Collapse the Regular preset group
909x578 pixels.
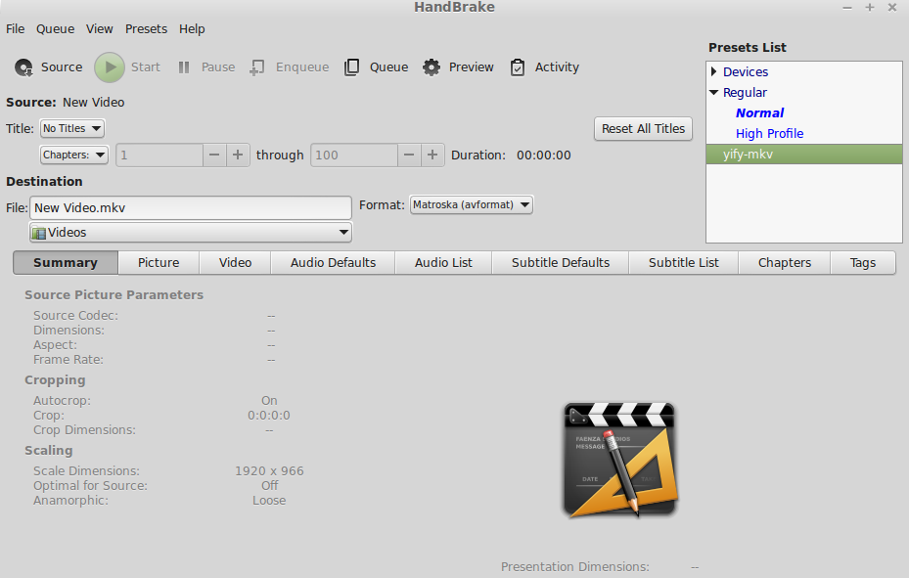point(714,92)
